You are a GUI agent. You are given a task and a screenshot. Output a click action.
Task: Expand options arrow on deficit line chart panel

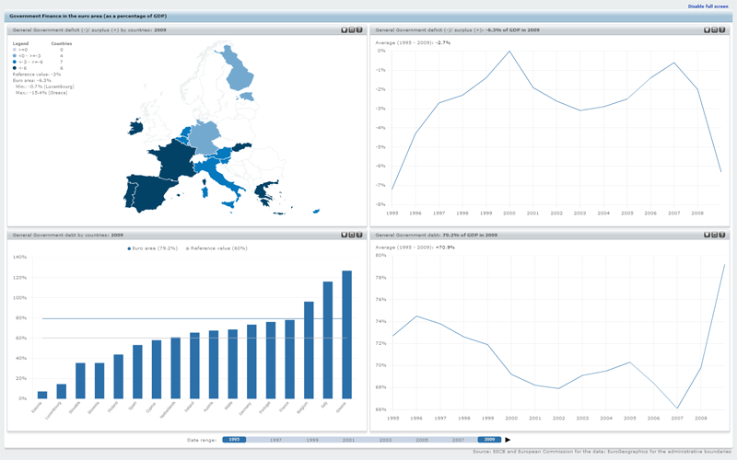pos(706,29)
